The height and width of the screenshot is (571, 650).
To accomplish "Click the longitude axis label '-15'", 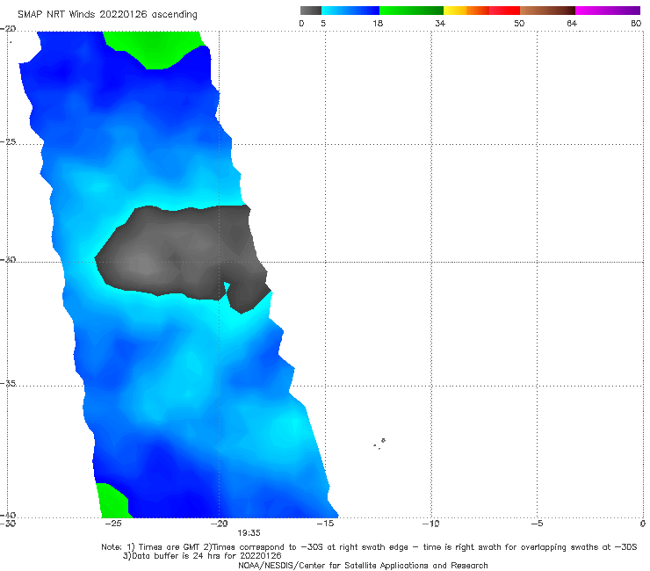I will (x=325, y=524).
